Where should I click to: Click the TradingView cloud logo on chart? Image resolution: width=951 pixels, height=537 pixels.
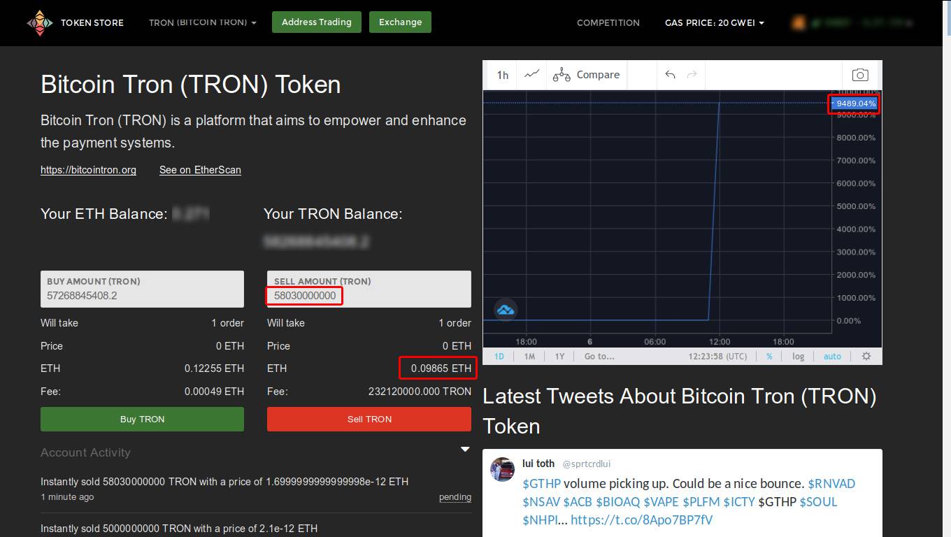[506, 309]
